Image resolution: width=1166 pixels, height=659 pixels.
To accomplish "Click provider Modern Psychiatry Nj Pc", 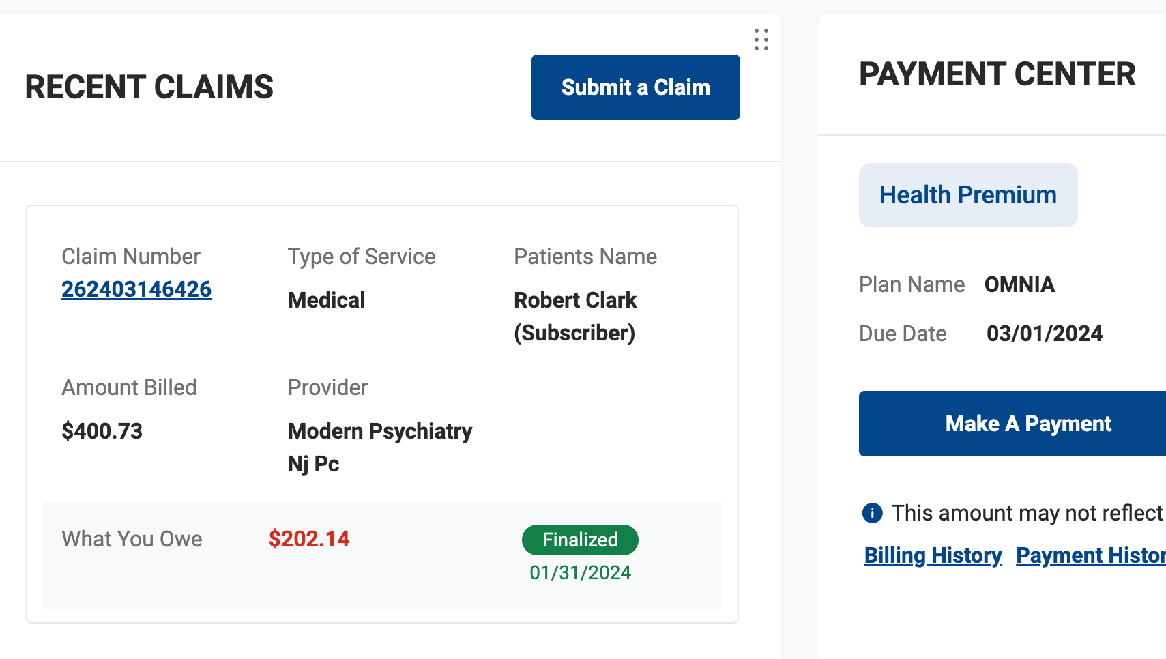I will click(380, 448).
